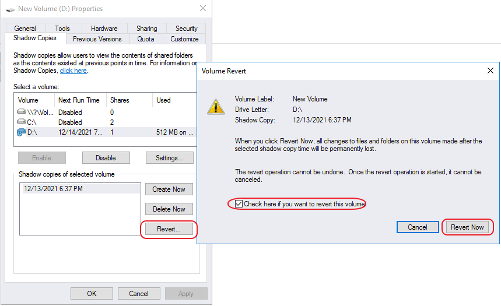501x306 pixels.
Task: Open the Customize tab
Action: [184, 39]
